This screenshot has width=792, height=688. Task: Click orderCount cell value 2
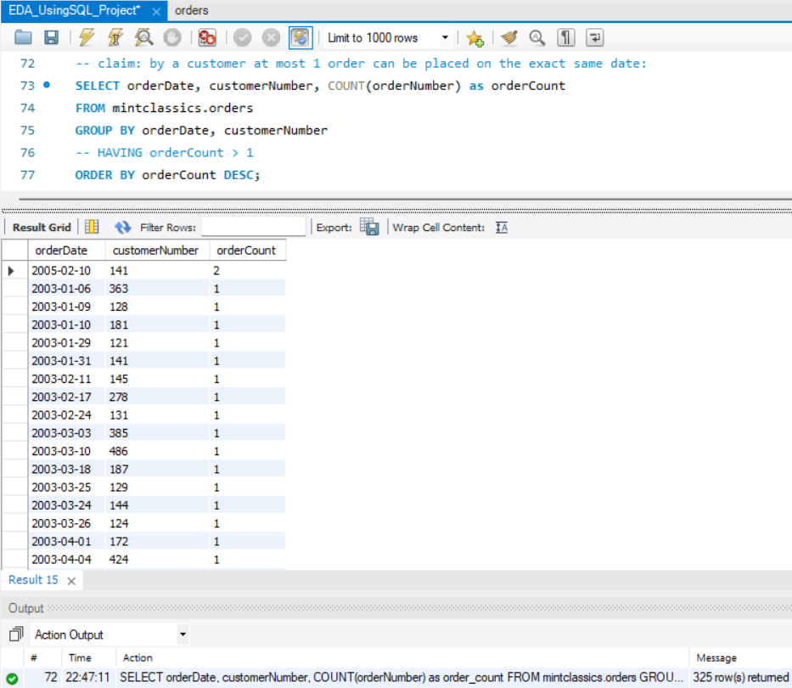click(248, 271)
